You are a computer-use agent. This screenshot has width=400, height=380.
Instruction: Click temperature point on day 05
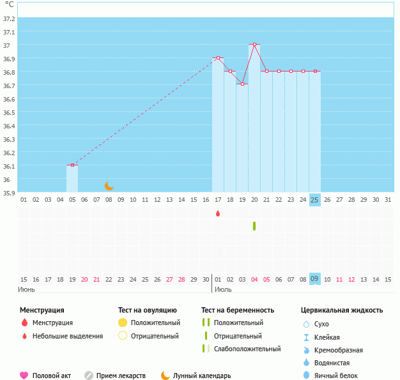click(72, 165)
